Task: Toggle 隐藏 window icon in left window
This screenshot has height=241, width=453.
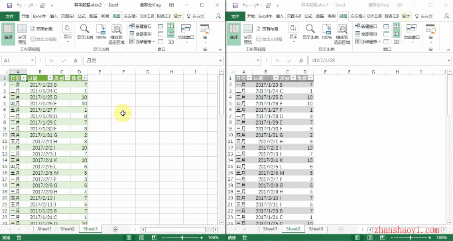Action: [x=161, y=34]
